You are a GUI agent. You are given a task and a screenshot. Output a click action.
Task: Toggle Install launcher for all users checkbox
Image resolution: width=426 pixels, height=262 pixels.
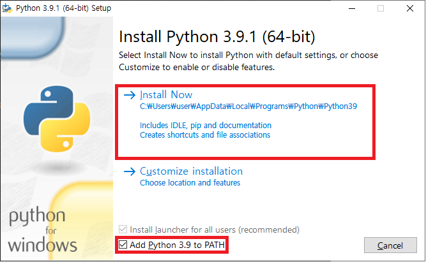pos(123,229)
